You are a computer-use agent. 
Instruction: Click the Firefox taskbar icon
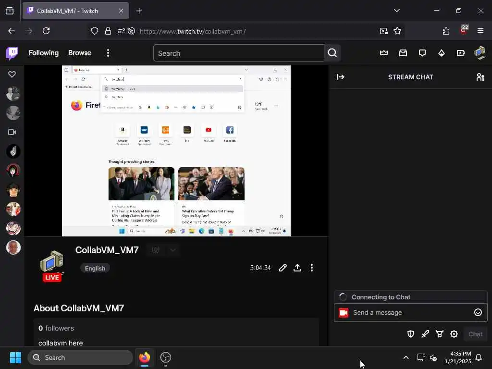pyautogui.click(x=144, y=357)
